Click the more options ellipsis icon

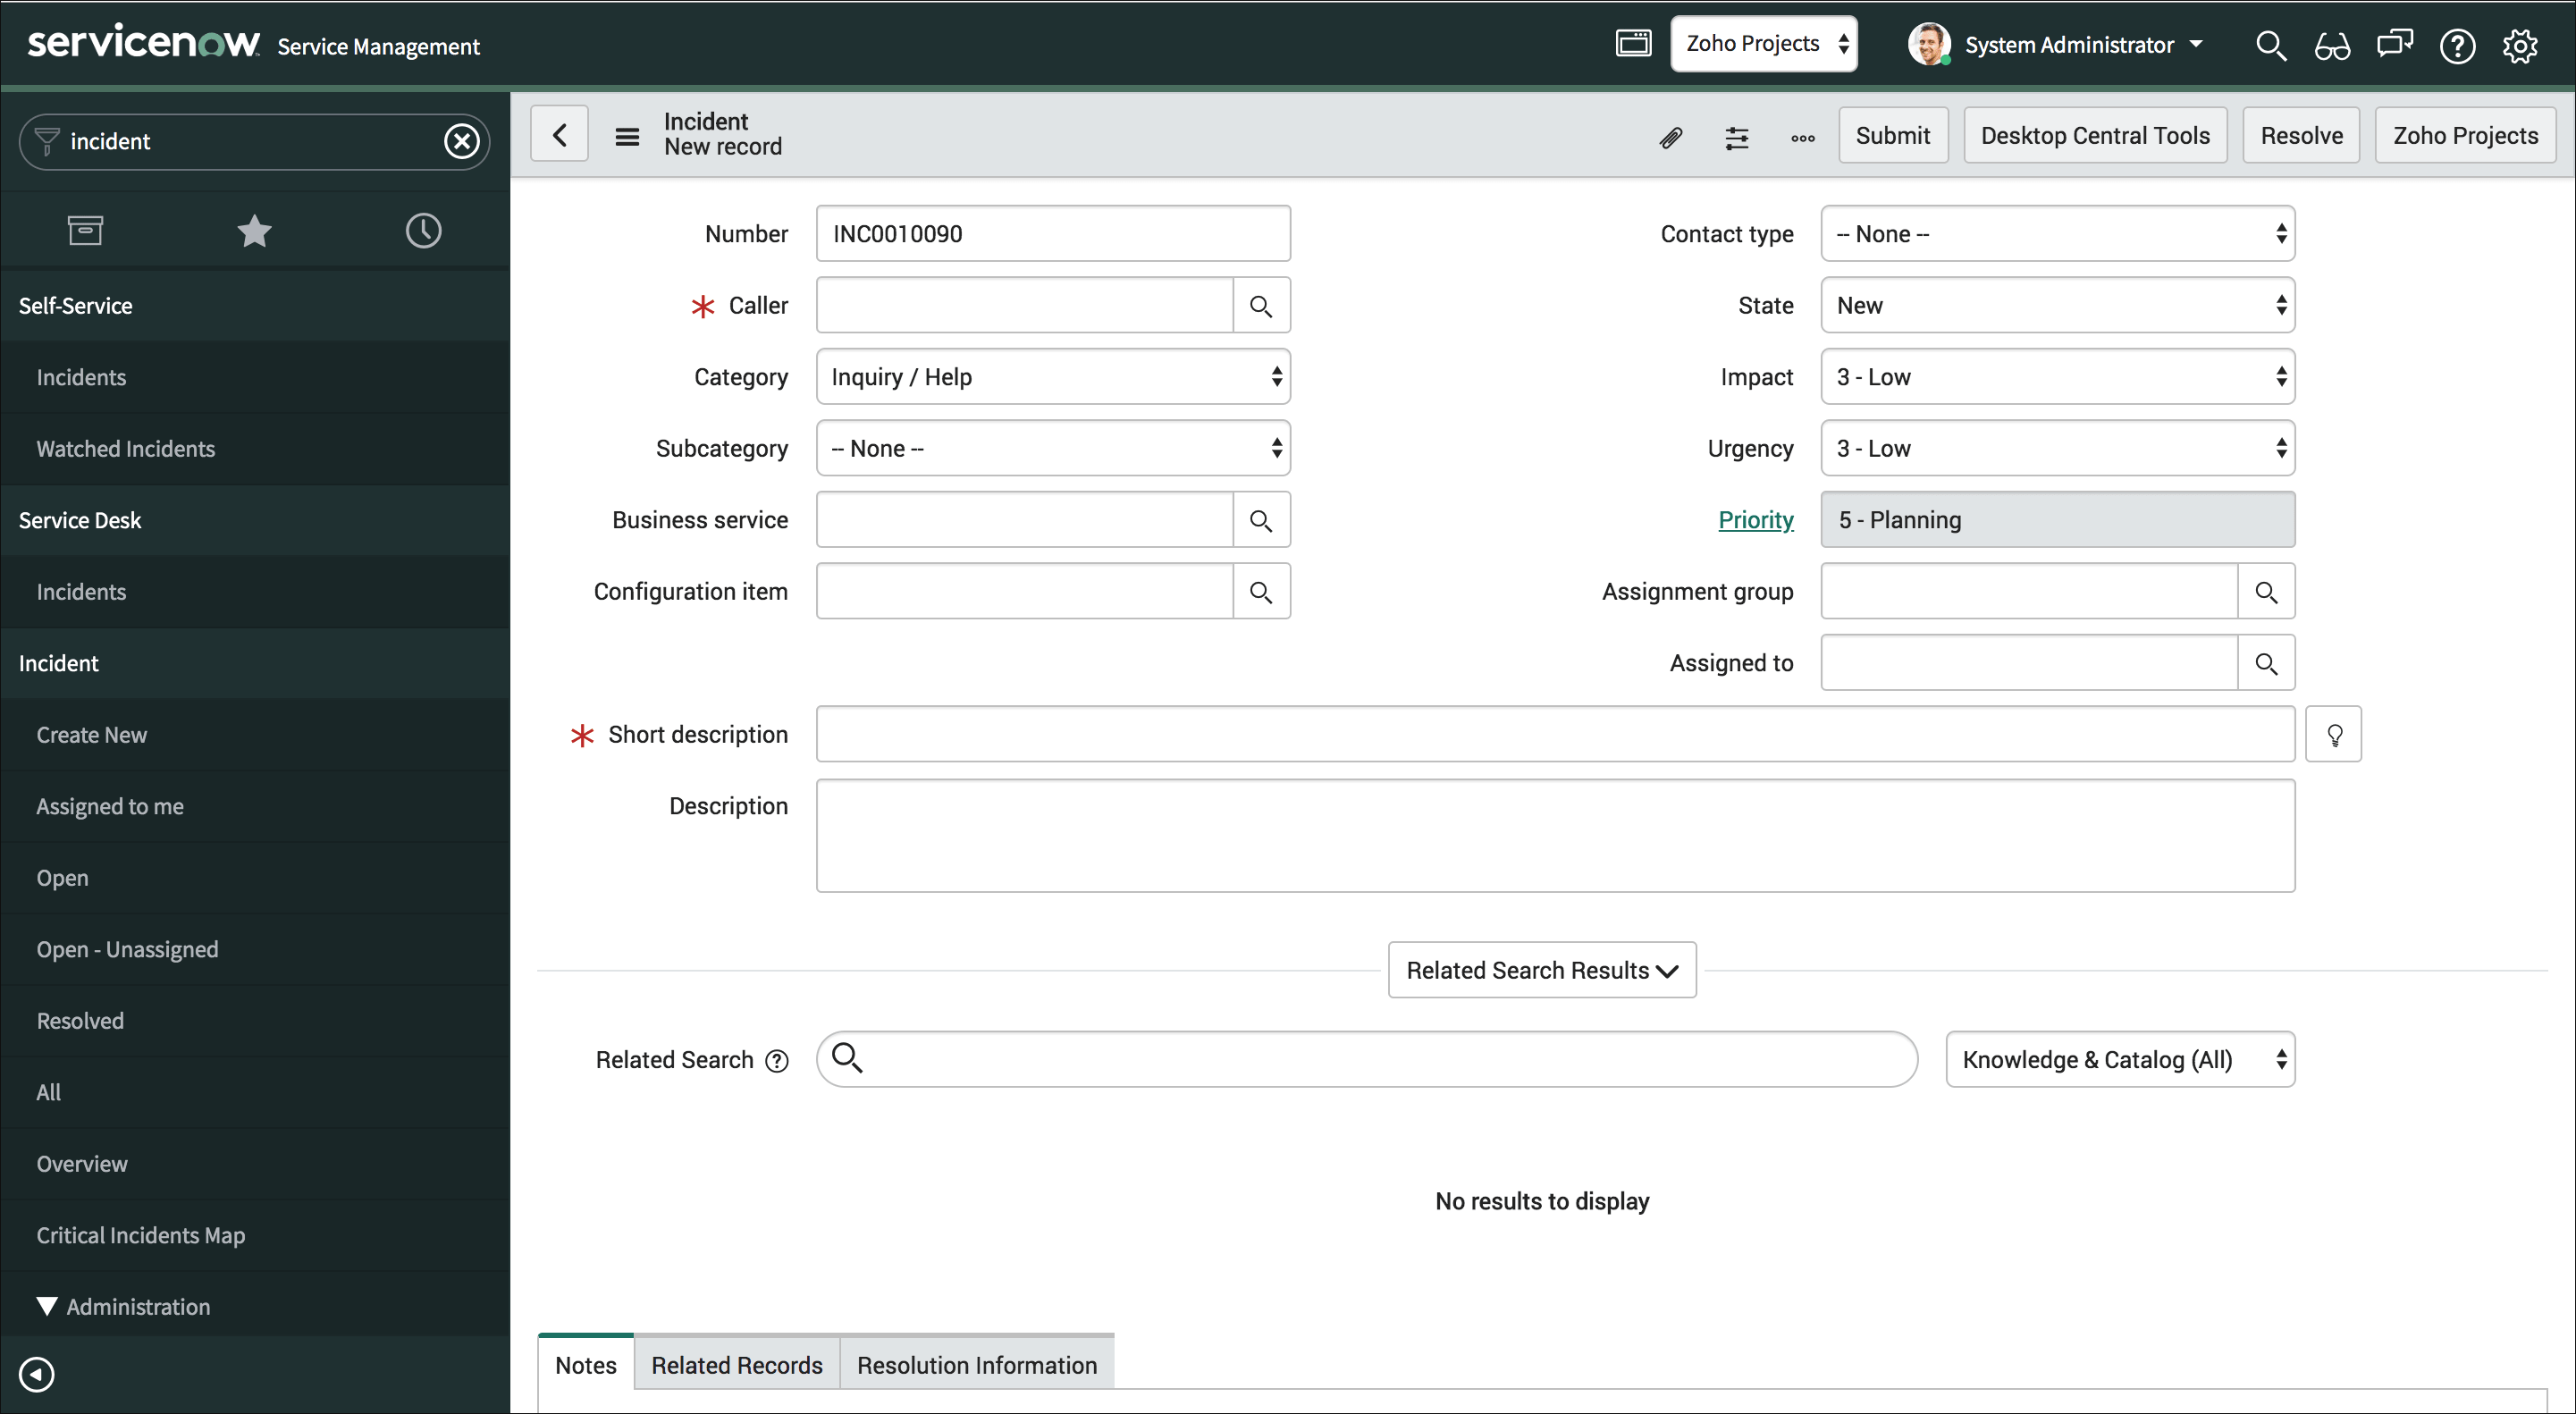pos(1802,138)
